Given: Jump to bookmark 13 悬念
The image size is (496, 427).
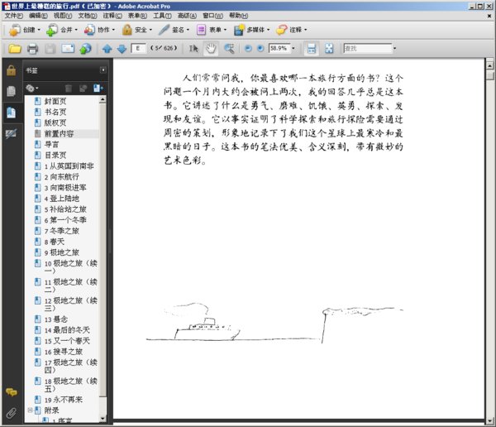Looking at the screenshot, I should point(56,319).
